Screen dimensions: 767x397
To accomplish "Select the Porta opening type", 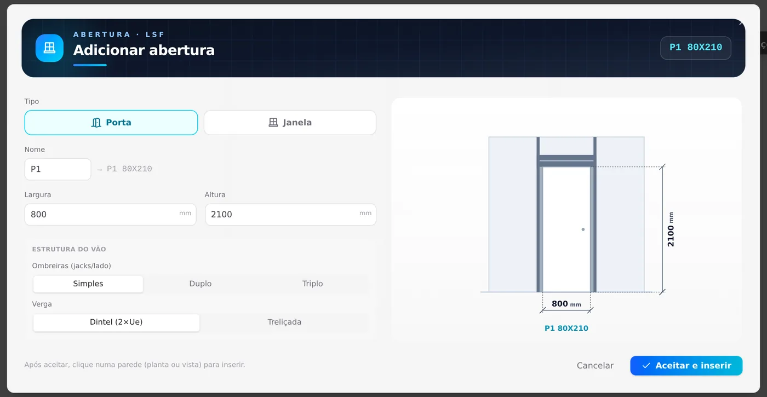I will [x=111, y=123].
